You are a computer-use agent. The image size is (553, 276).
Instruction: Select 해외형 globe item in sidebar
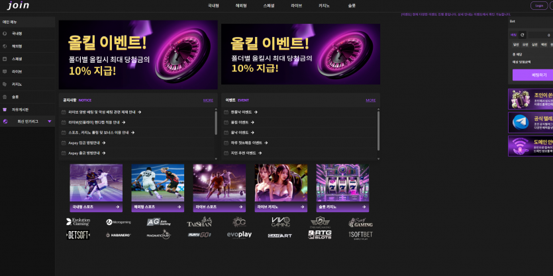point(28,46)
